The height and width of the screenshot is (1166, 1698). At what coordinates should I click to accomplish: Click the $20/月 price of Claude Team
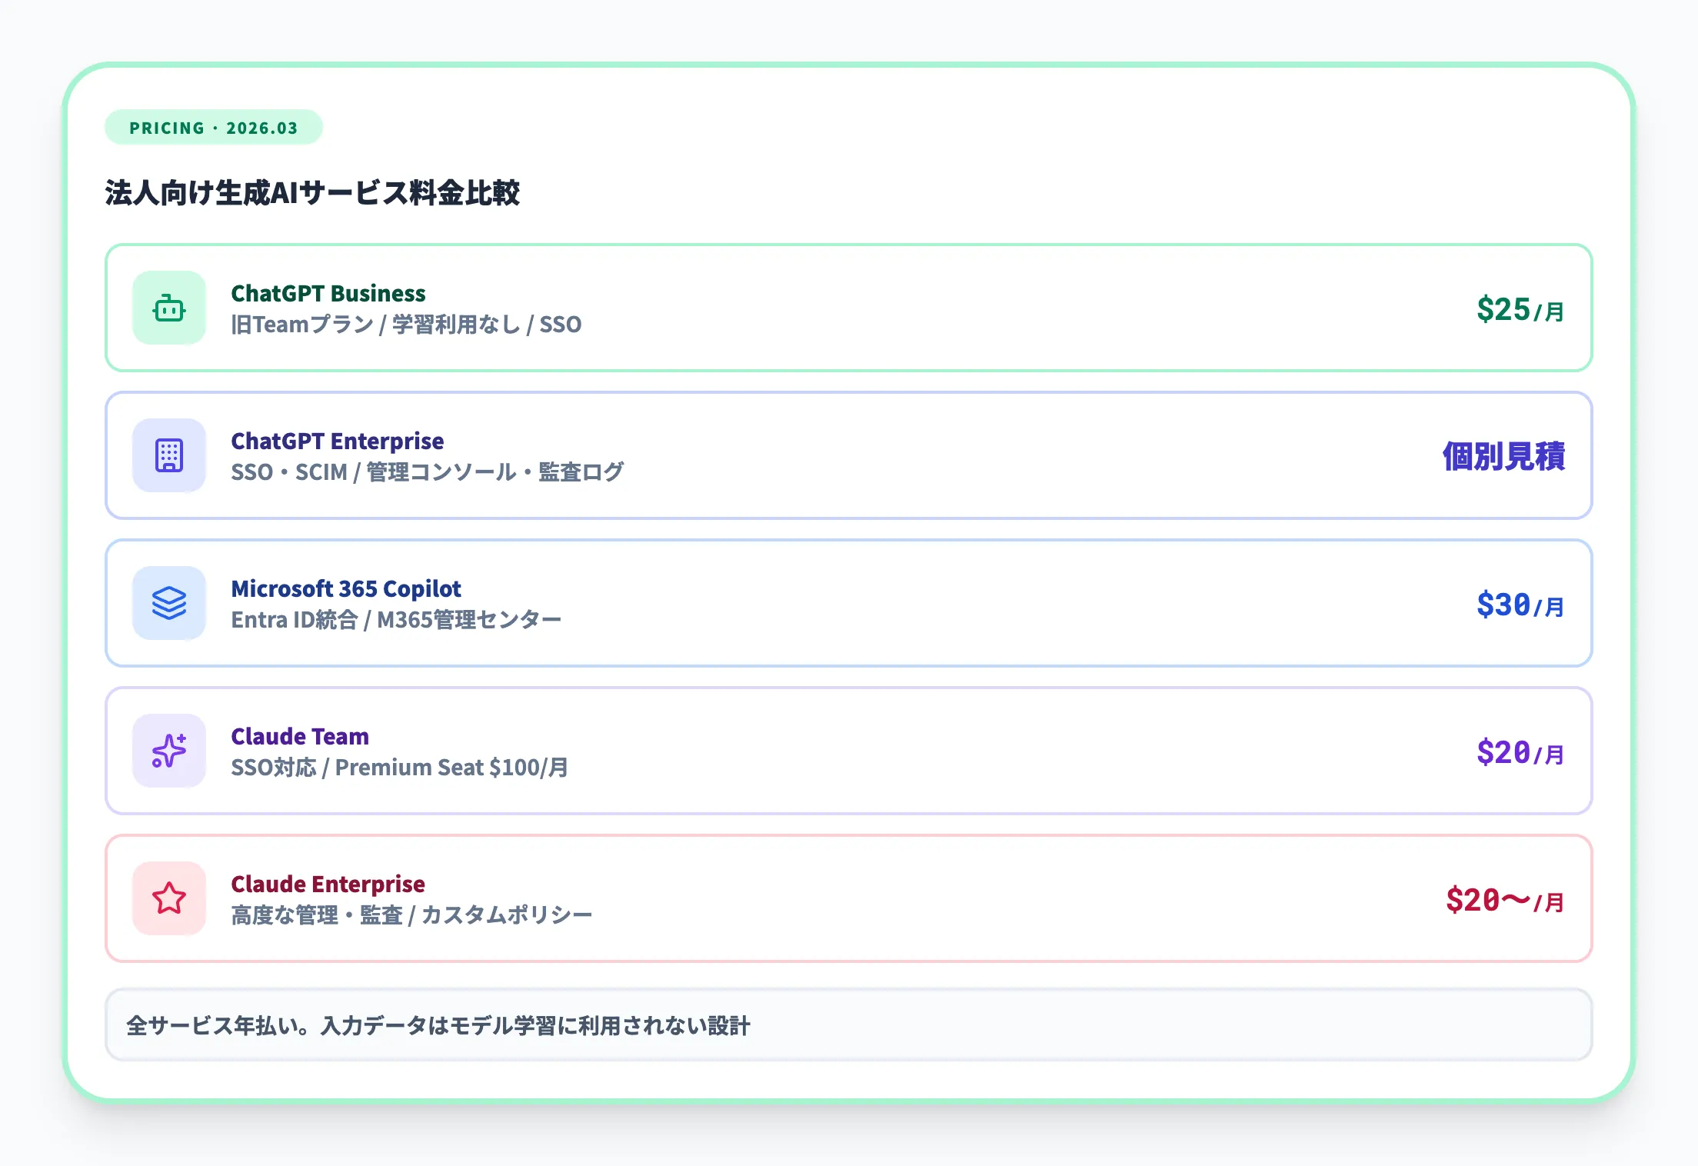coord(1520,752)
